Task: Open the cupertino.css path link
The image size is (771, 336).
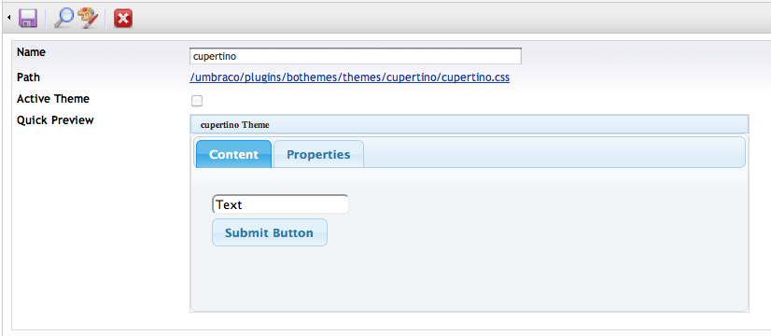Action: coord(350,77)
